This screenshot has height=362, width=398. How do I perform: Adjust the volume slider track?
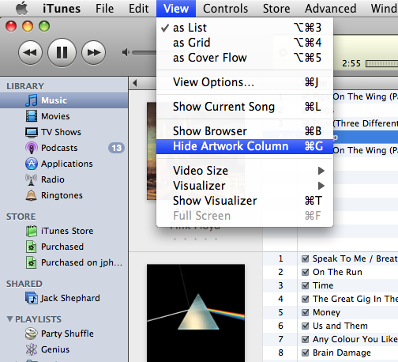(x=145, y=53)
